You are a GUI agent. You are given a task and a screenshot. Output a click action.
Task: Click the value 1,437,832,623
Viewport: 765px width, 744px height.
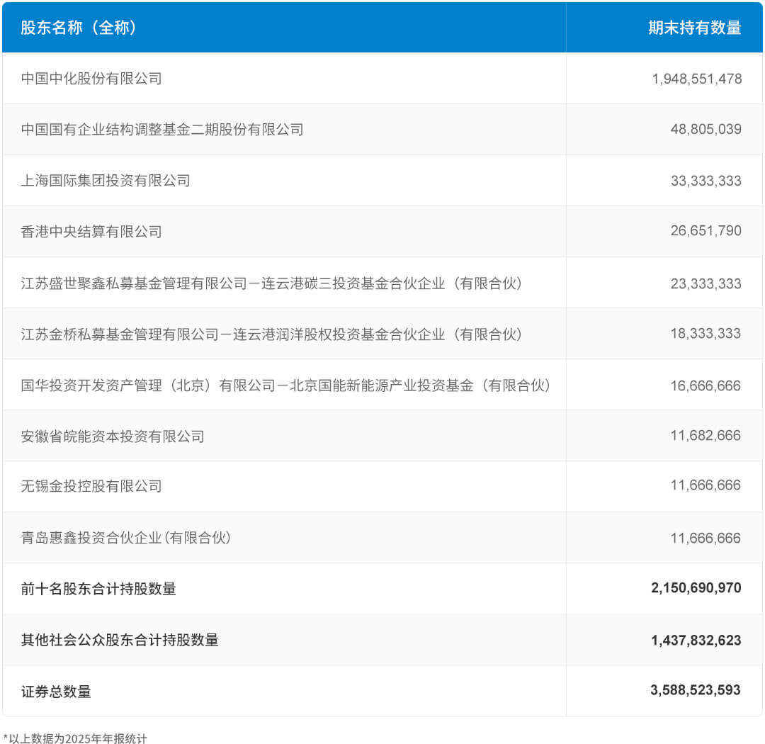tap(696, 641)
